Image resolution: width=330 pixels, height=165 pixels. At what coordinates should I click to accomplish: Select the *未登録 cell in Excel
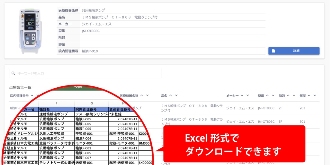coord(123,114)
